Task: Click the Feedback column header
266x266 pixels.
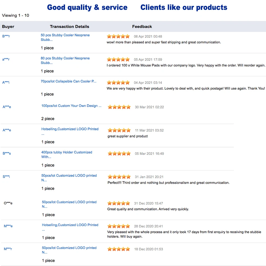Action: (142, 27)
